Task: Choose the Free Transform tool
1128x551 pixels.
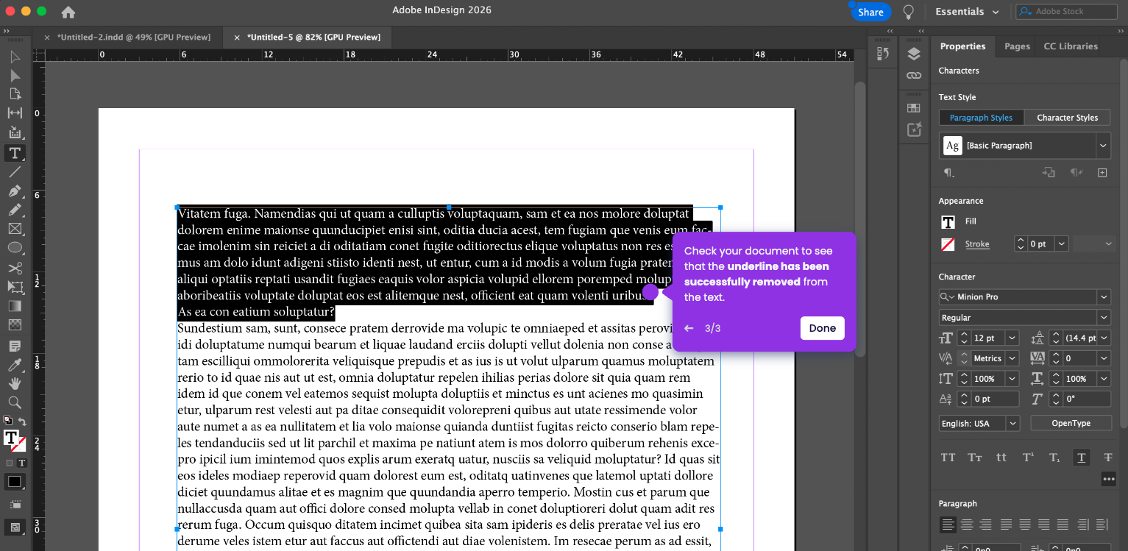Action: click(15, 287)
